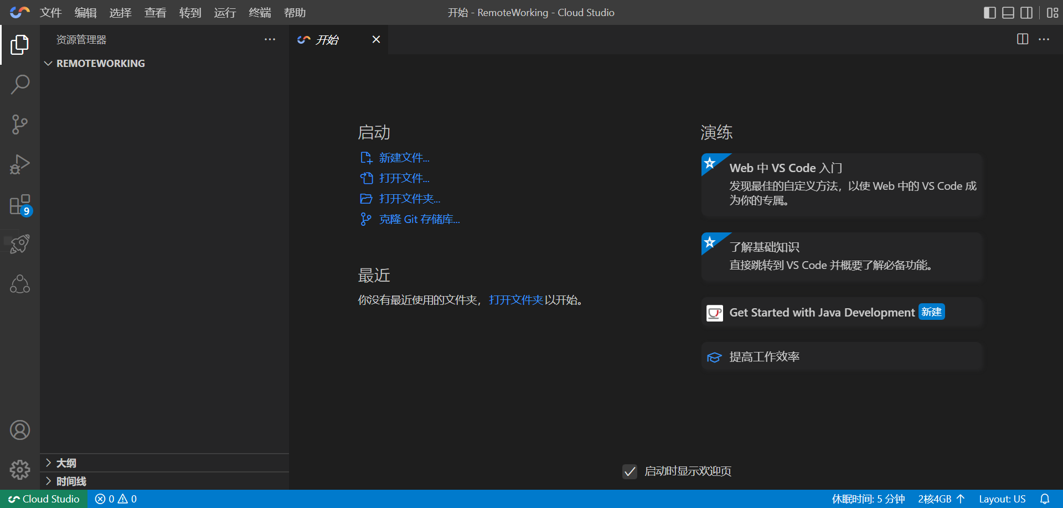Image resolution: width=1063 pixels, height=508 pixels.
Task: Toggle secondary sidebar layout icon
Action: click(x=1026, y=13)
